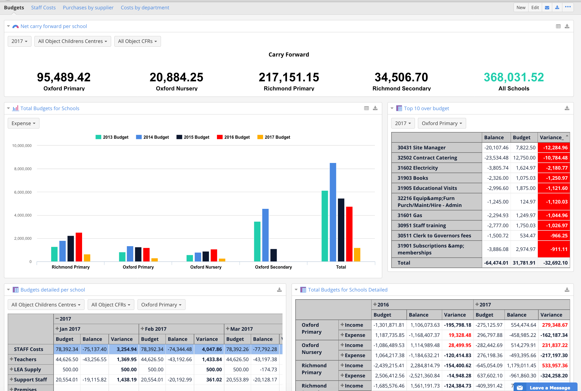Download the Top 10 over budget table
Viewport: 581px width, 391px height.
tap(567, 108)
